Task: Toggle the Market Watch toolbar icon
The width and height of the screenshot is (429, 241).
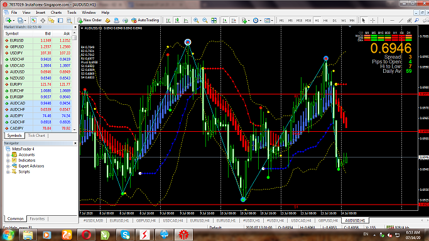Action: [x=34, y=20]
